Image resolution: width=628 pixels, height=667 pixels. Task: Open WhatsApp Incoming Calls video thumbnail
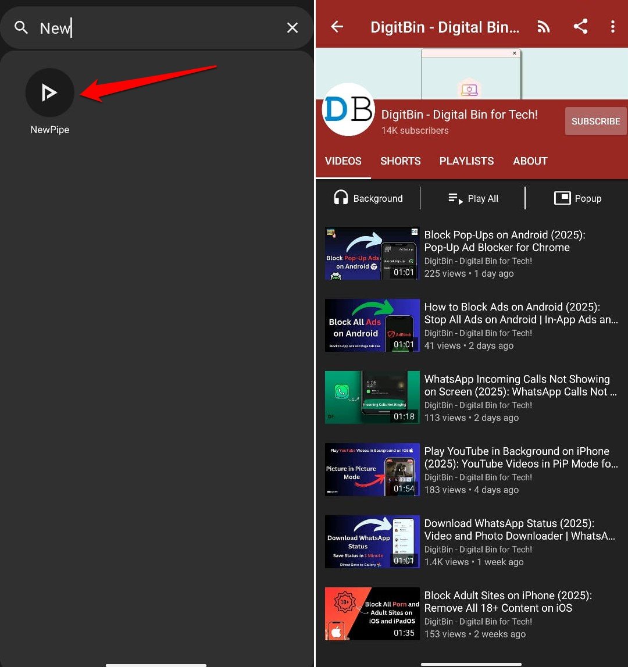coord(372,397)
